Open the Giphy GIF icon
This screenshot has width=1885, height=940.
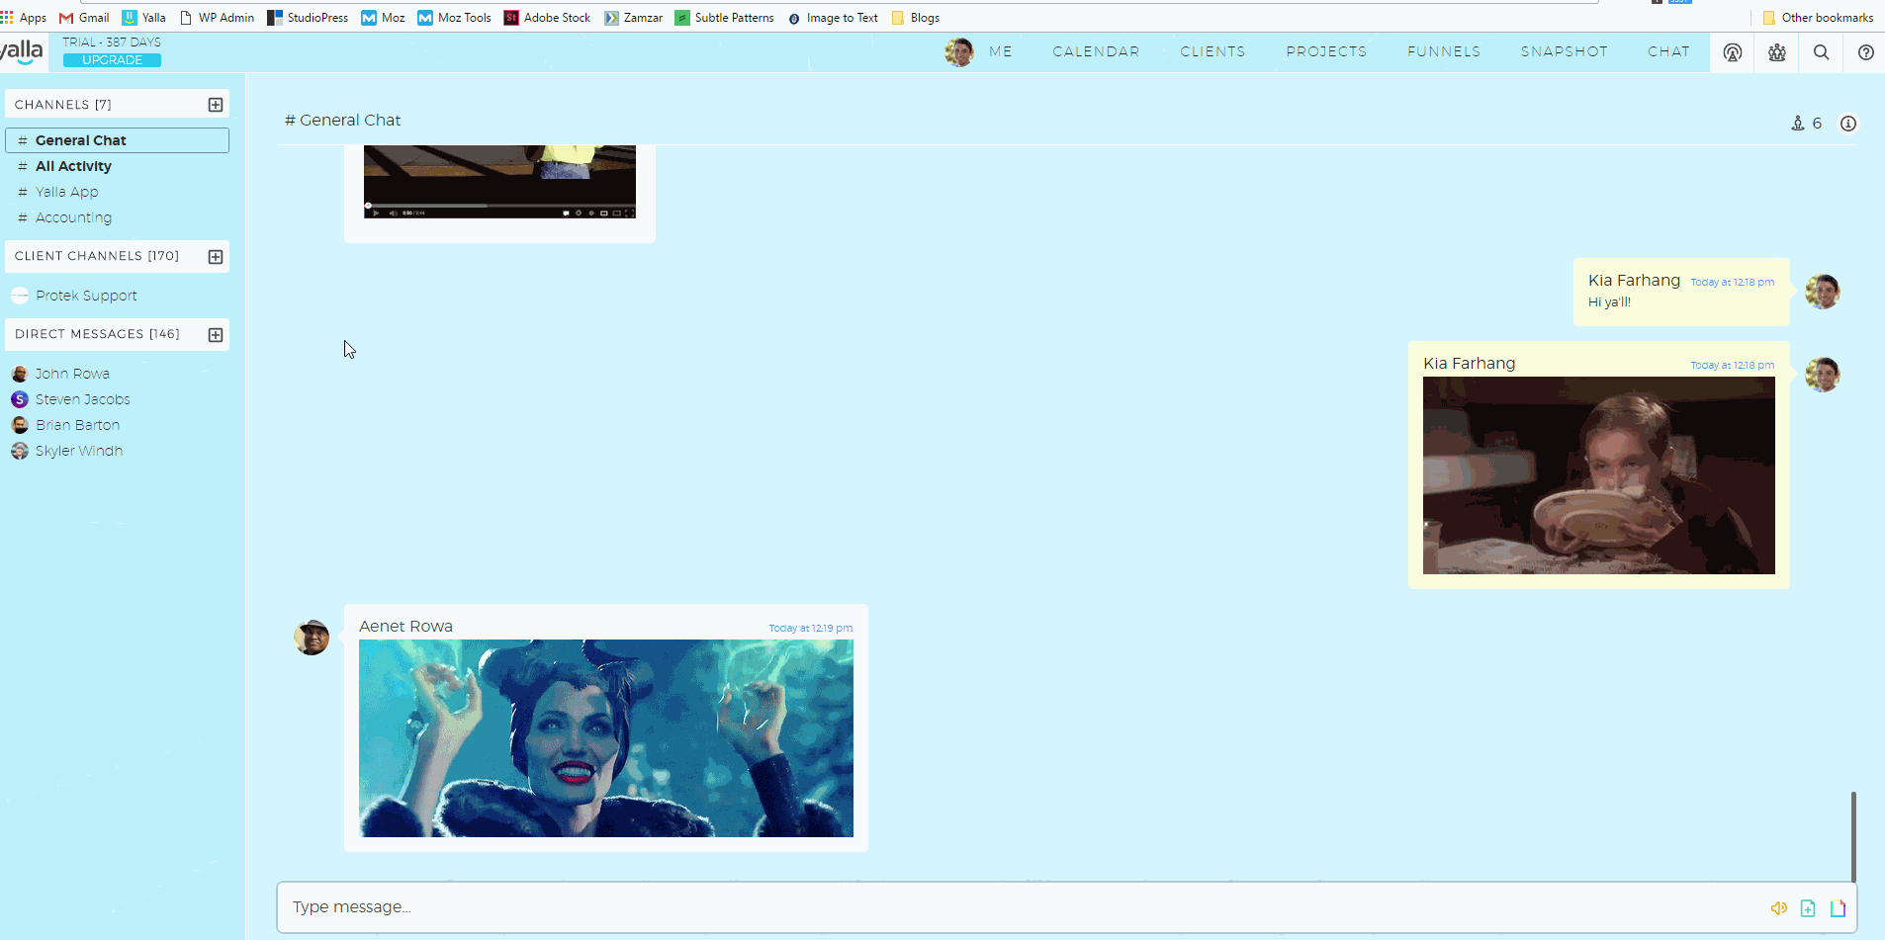[1838, 908]
